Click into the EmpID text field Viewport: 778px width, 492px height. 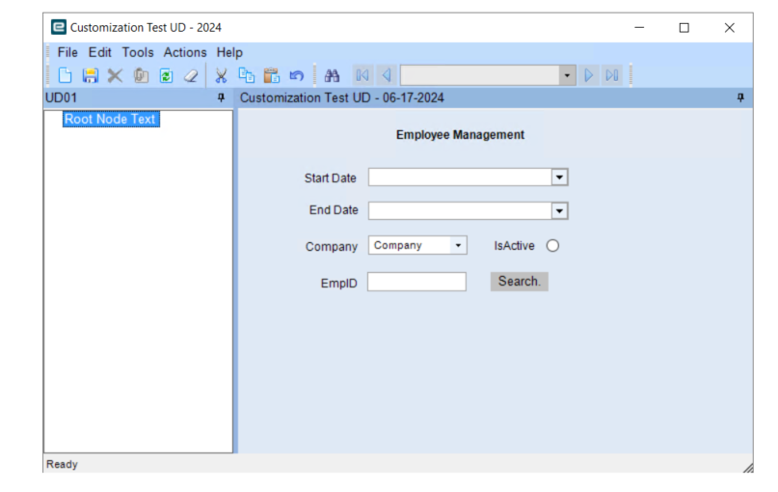point(416,282)
